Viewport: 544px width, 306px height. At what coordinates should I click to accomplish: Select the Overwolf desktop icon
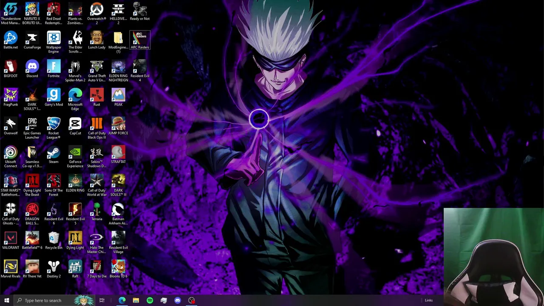pos(11,126)
